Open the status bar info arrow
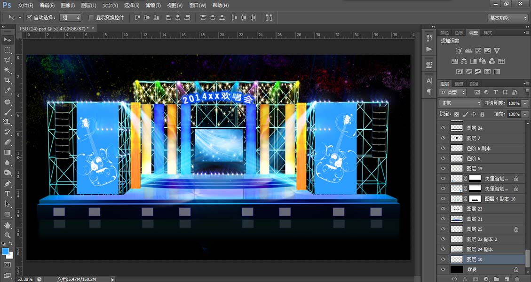The height and width of the screenshot is (282, 531). [x=112, y=279]
